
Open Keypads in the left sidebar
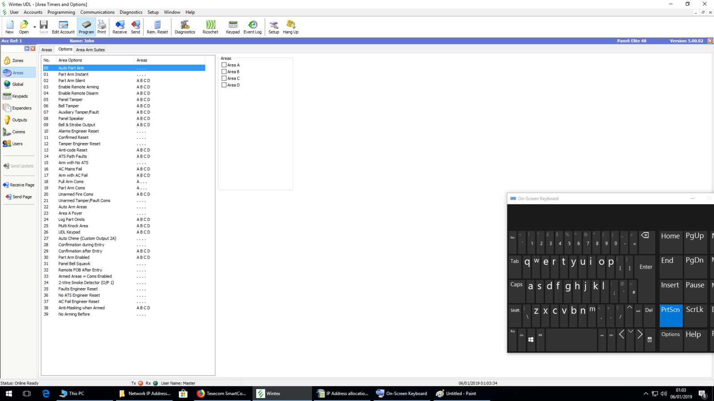pyautogui.click(x=18, y=96)
